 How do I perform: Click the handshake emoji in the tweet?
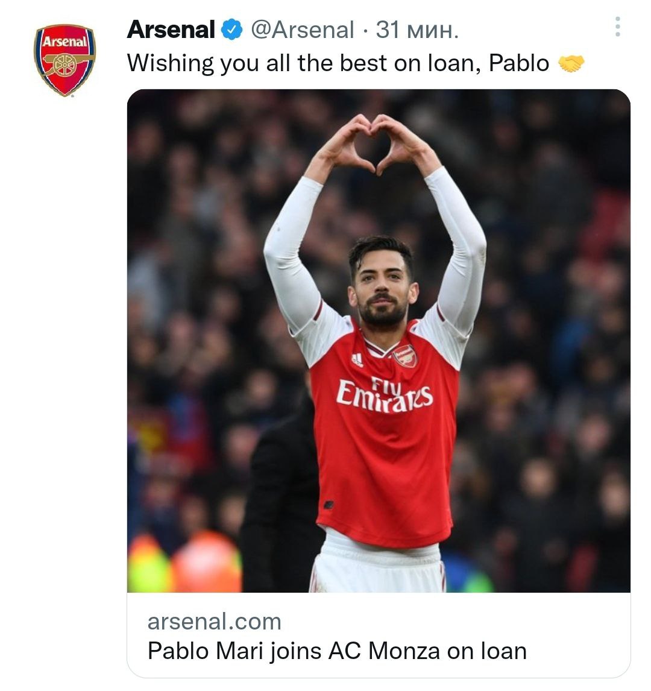point(571,63)
